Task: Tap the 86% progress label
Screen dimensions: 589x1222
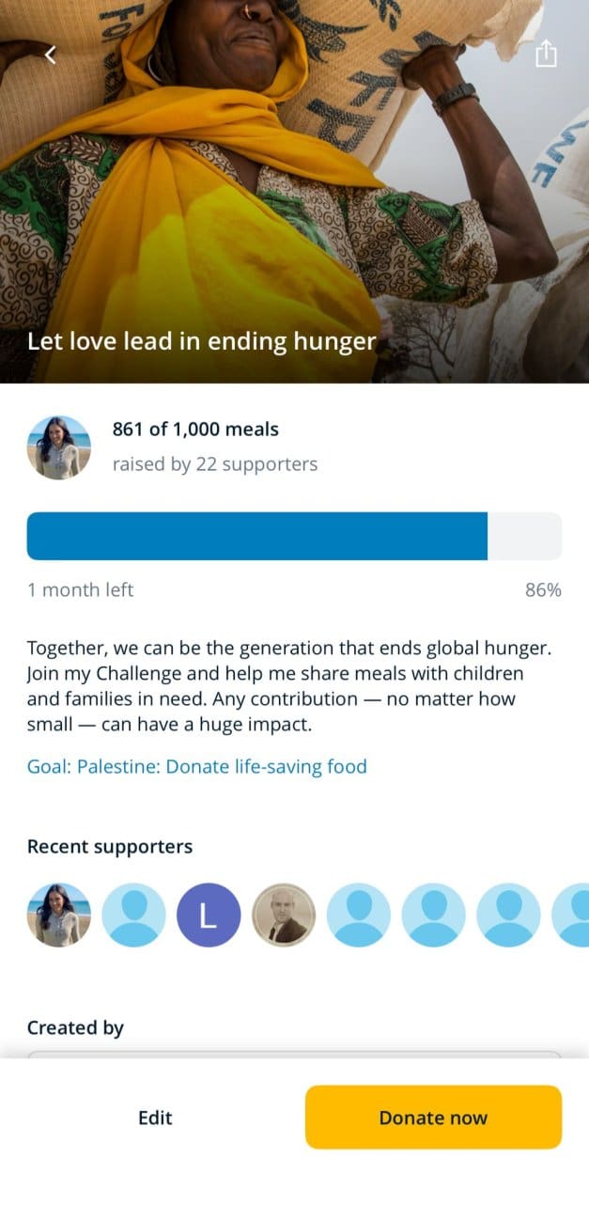Action: (543, 590)
